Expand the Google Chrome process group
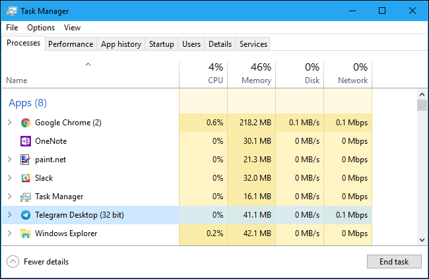 click(x=9, y=123)
